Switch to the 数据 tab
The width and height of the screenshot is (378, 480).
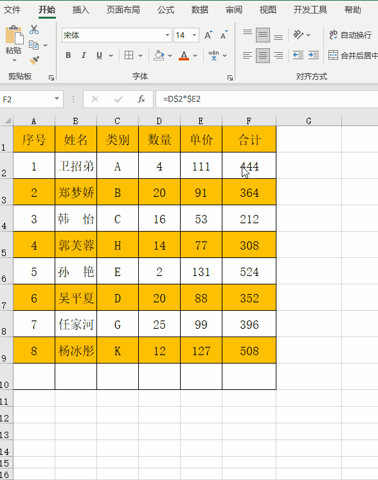pos(200,10)
